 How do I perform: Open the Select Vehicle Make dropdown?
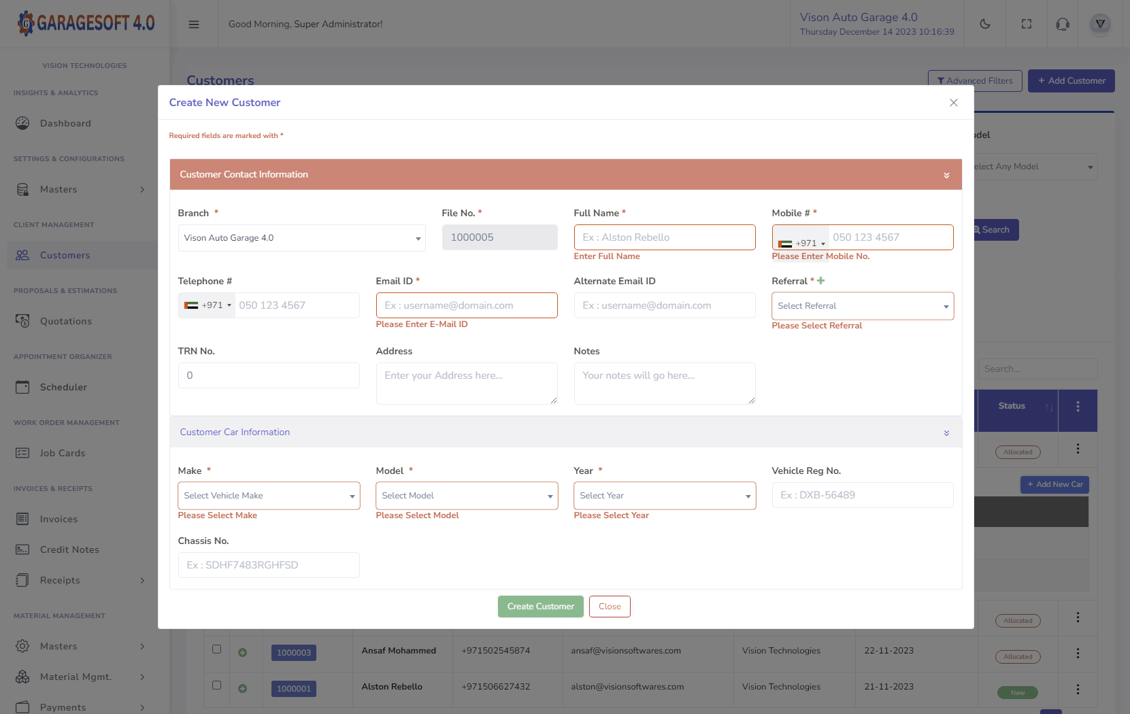[x=268, y=496]
